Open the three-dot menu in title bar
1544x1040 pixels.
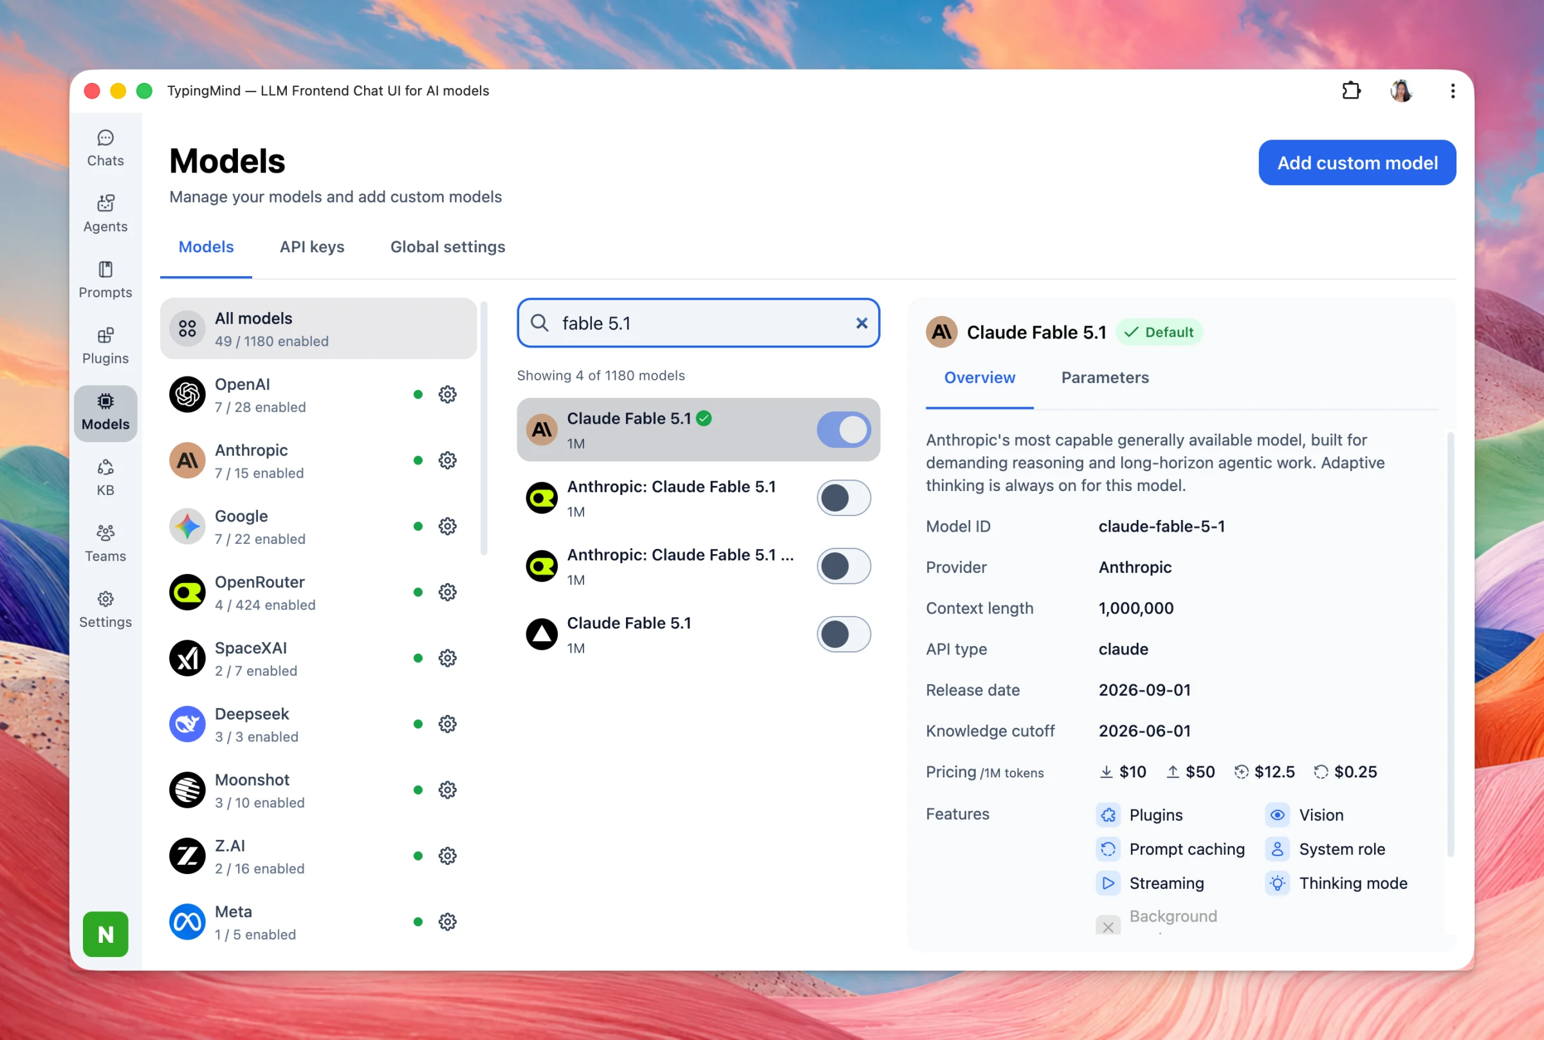click(1453, 90)
